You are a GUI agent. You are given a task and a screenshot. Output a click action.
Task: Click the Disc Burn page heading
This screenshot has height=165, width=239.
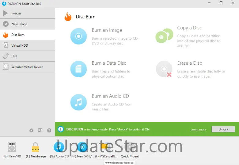86,17
